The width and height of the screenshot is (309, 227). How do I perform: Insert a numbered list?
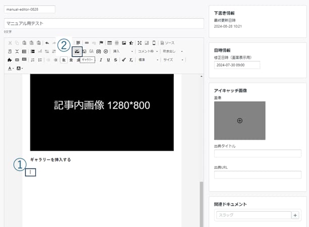tap(33, 60)
